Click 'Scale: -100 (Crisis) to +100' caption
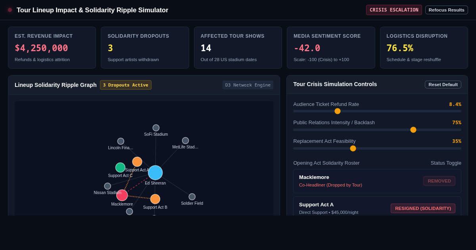Image resolution: width=476 pixels, height=250 pixels. pyautogui.click(x=321, y=60)
